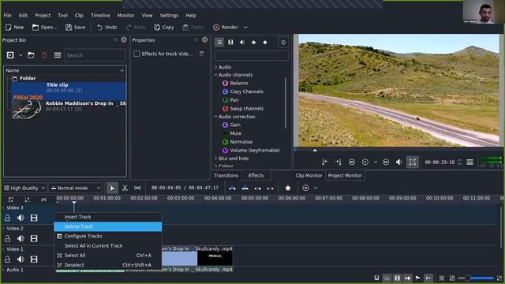The image size is (505, 284).
Task: Show main effects list icon in Effects panel
Action: click(219, 42)
